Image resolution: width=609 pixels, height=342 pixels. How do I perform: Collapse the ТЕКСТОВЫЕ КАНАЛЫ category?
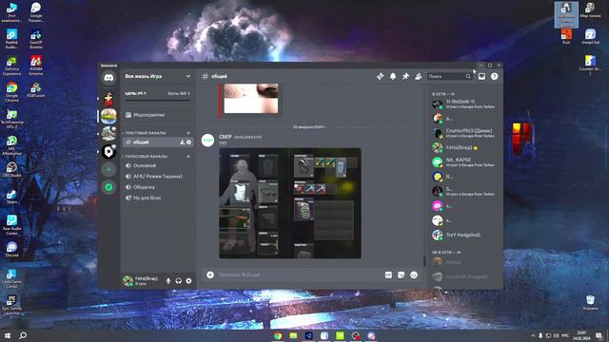pyautogui.click(x=146, y=133)
